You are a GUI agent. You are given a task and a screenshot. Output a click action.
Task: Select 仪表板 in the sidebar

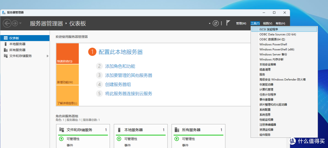[25, 38]
